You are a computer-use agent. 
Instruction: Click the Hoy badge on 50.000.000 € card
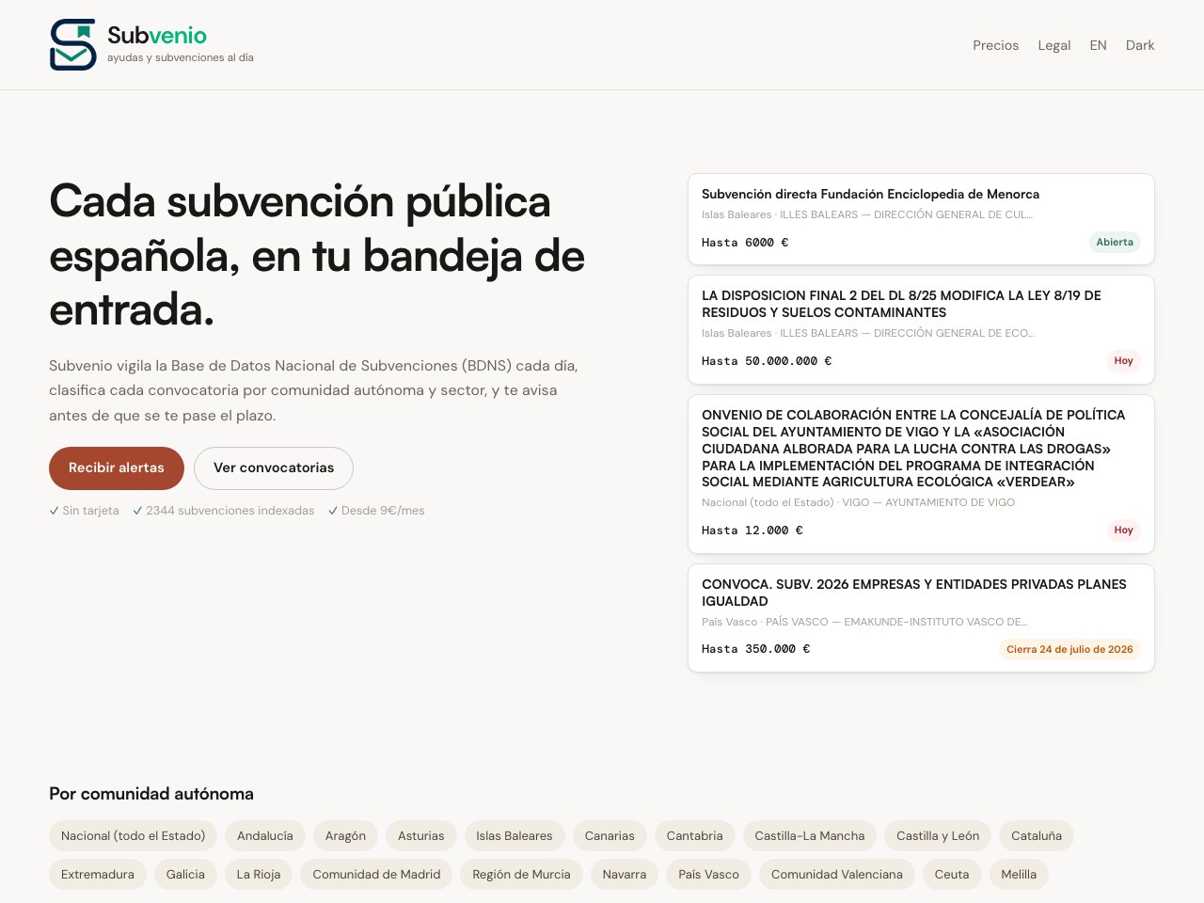[x=1123, y=361]
